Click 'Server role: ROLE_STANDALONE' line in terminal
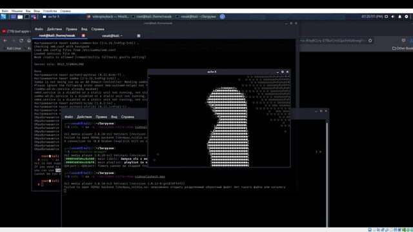The height and width of the screenshot is (232, 413). pyautogui.click(x=59, y=64)
